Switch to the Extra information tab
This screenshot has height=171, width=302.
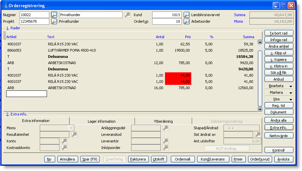coord(36,121)
